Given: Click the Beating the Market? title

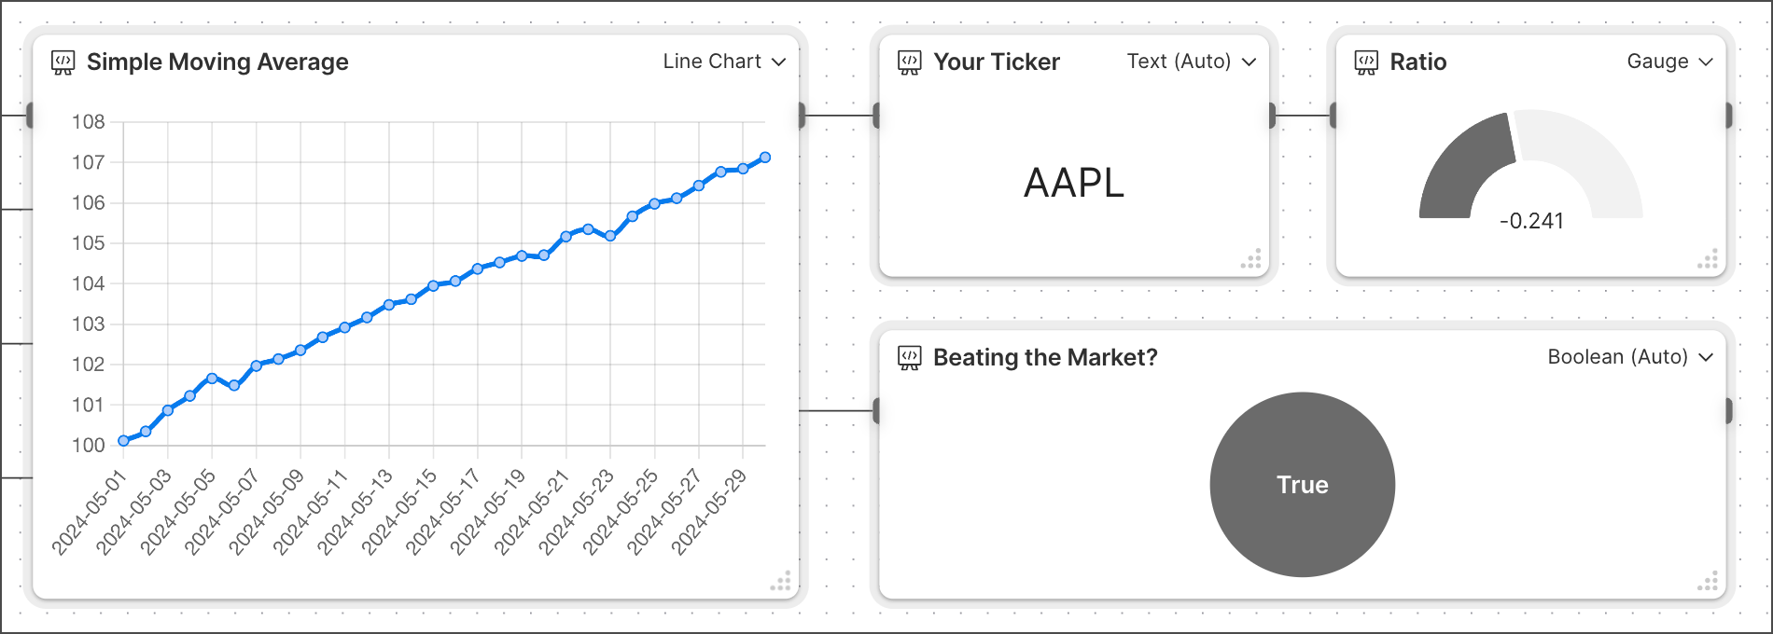Looking at the screenshot, I should [x=1045, y=357].
